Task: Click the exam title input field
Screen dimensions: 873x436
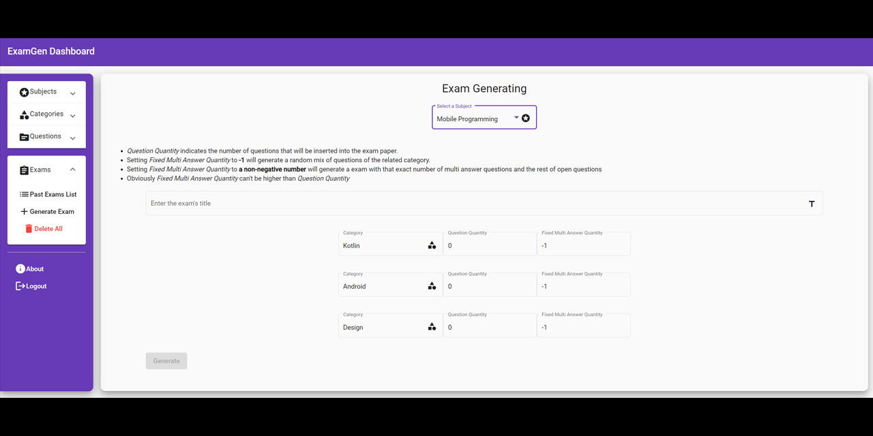Action: tap(409, 203)
